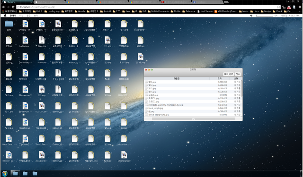Sort by the 파일명 column header
Image resolution: width=303 pixels, height=177 pixels.
tap(177, 78)
